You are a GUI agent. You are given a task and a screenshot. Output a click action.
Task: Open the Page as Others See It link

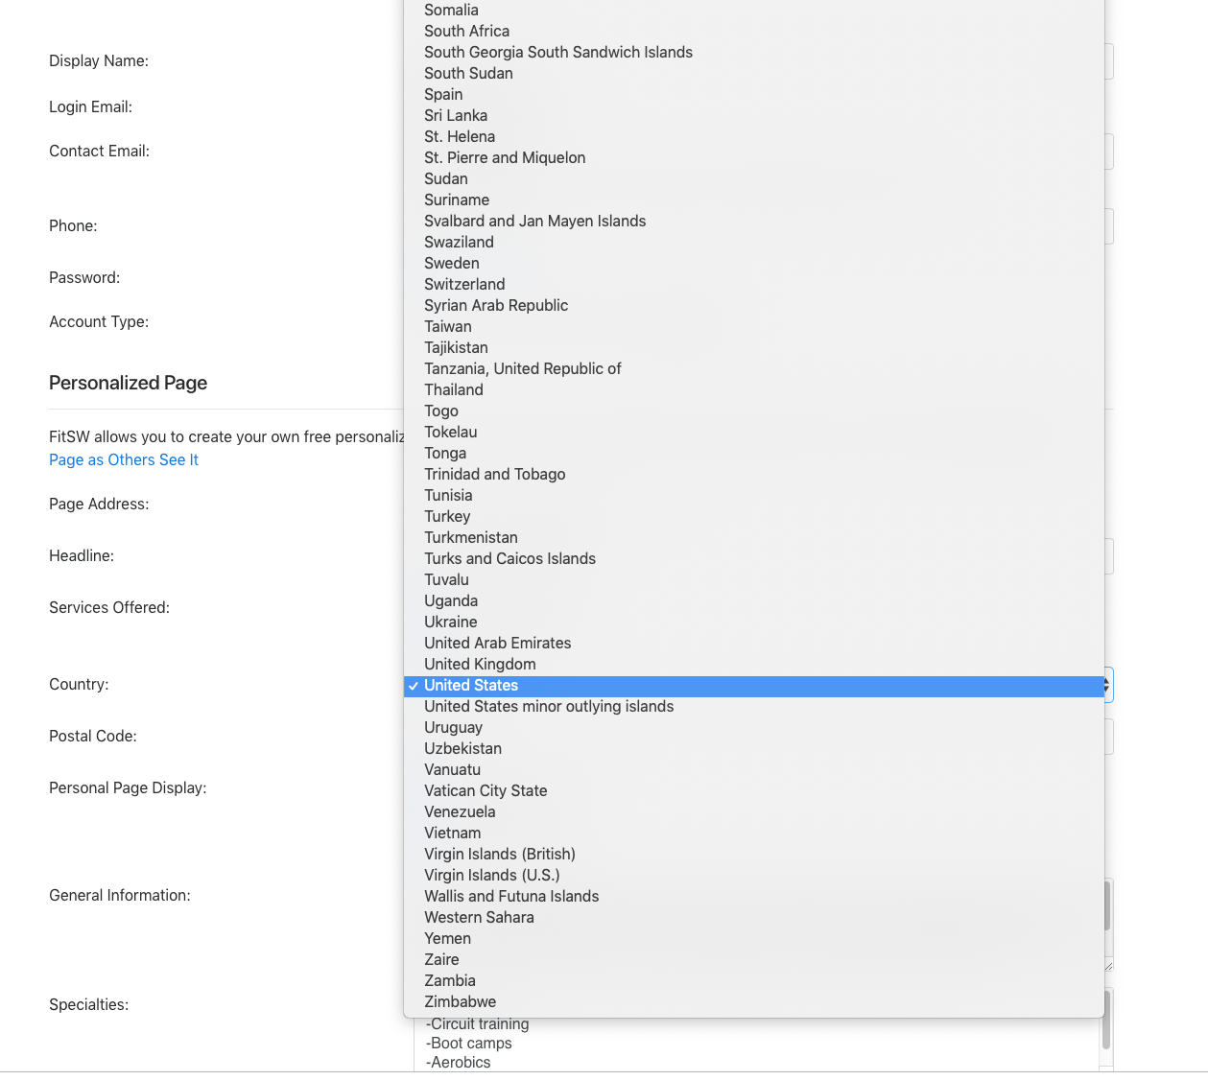click(124, 460)
